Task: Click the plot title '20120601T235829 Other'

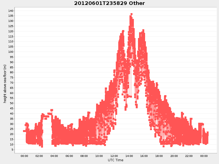Action: coord(109,4)
